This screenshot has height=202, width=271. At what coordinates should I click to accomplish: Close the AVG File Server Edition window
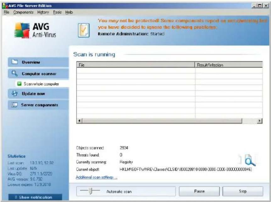(x=266, y=6)
